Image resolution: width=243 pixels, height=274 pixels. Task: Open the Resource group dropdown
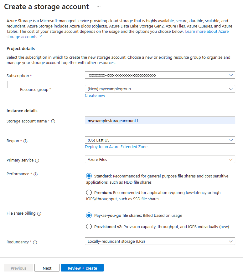point(160,89)
